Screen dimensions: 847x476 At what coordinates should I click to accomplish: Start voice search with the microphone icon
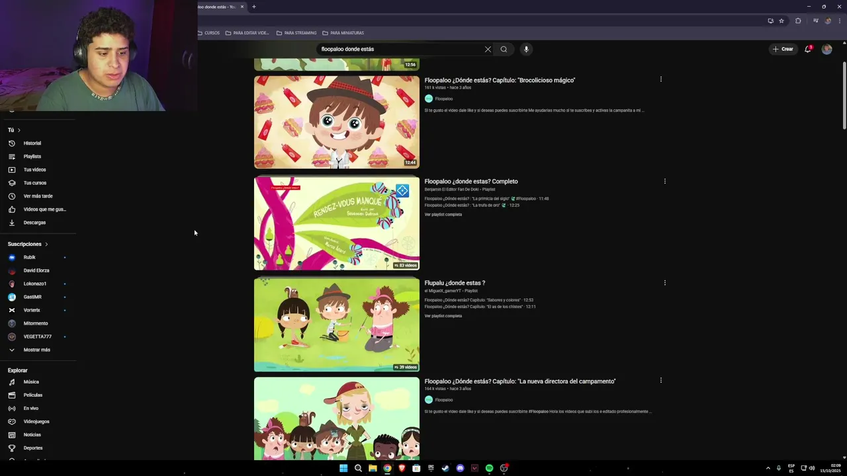pyautogui.click(x=526, y=49)
